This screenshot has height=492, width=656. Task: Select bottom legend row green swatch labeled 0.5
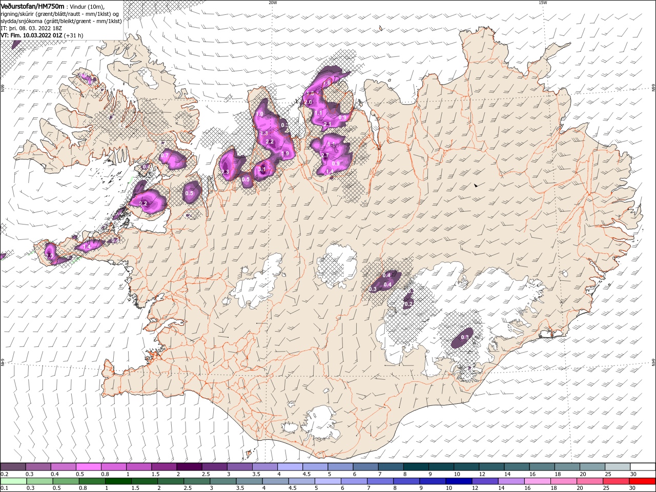(66, 481)
